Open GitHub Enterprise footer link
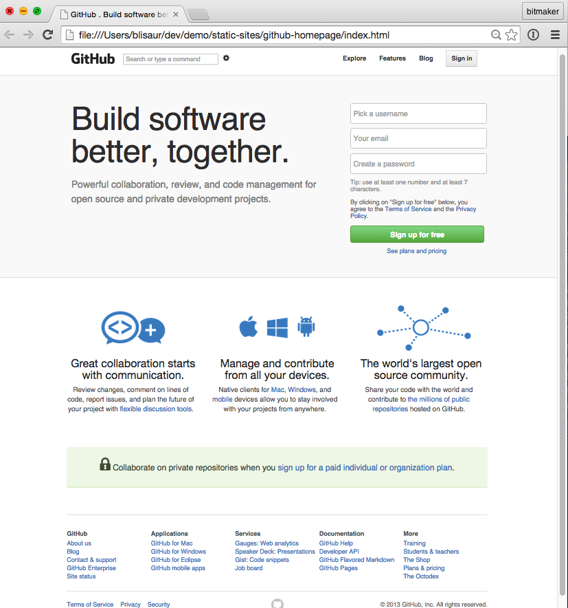The image size is (568, 608). pos(91,567)
